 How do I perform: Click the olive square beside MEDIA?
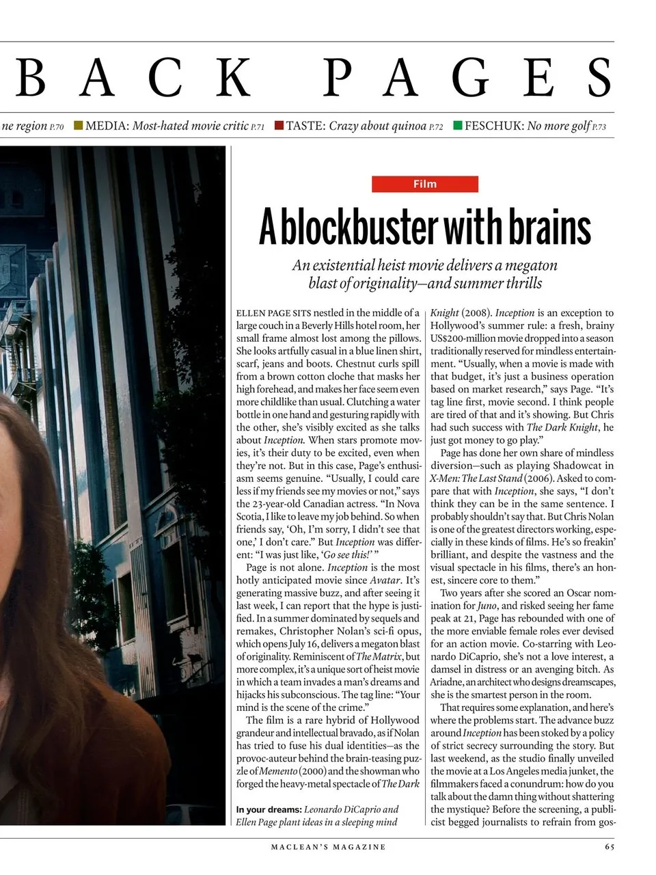78,126
